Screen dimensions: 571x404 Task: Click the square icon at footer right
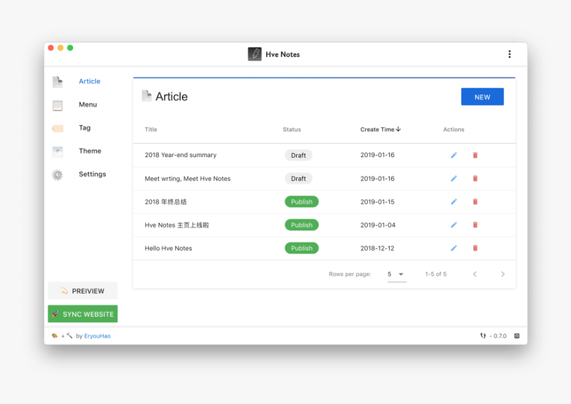517,336
